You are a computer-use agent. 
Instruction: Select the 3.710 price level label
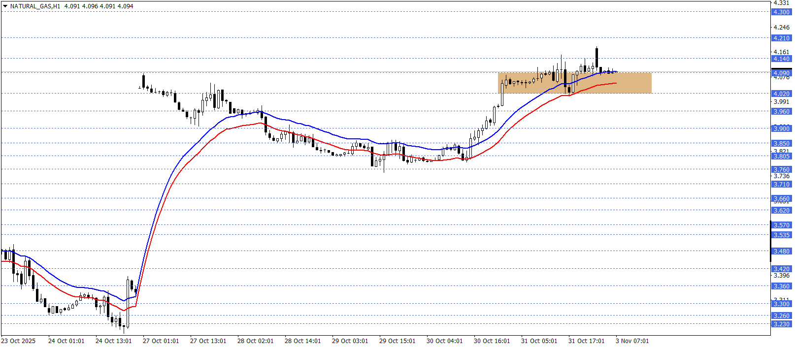coord(781,185)
